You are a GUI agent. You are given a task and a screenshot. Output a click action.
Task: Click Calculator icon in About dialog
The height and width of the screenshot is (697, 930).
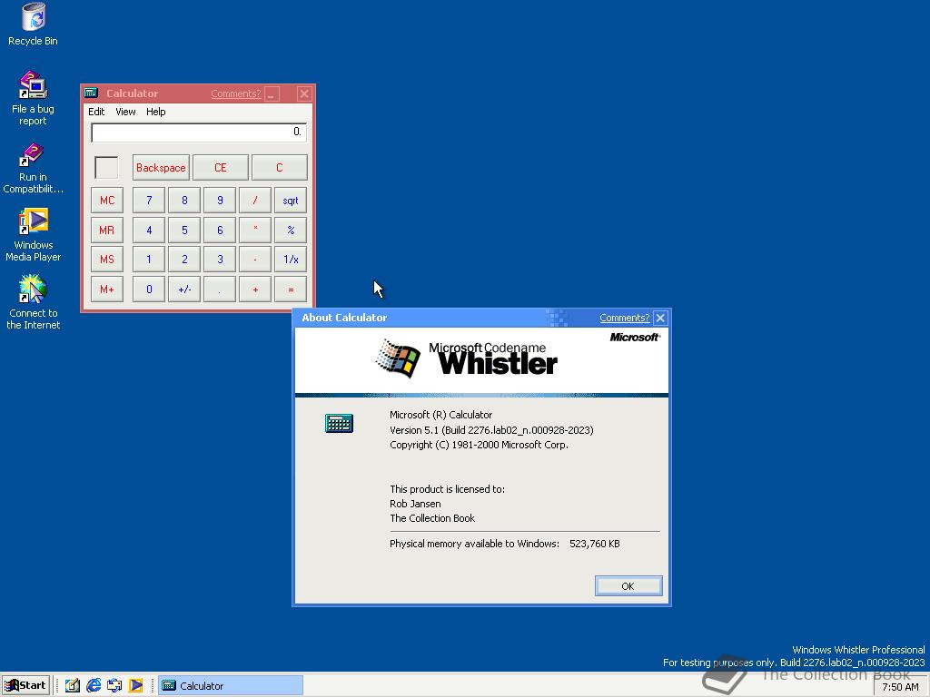coord(339,423)
